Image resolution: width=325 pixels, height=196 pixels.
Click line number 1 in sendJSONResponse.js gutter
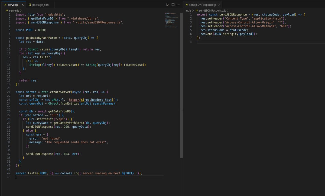click(x=191, y=15)
